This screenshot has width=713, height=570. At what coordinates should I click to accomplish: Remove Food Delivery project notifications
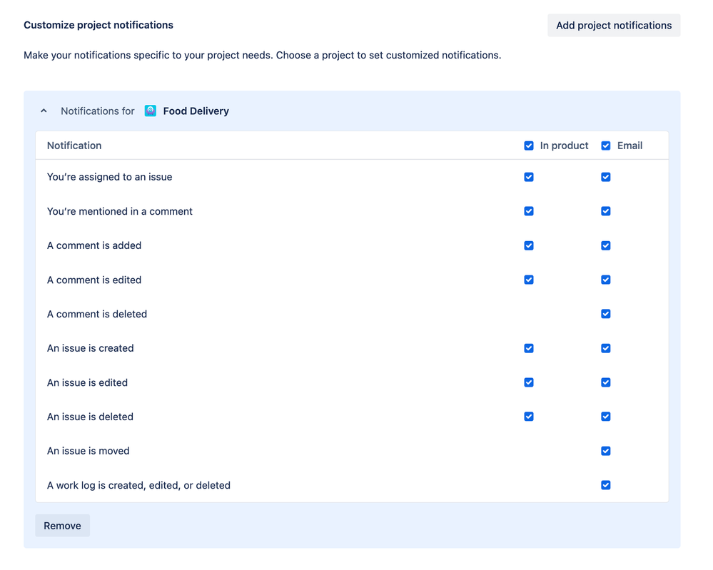(x=62, y=526)
